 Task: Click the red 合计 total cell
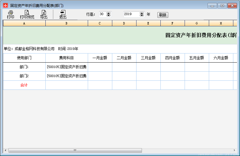click(24, 85)
